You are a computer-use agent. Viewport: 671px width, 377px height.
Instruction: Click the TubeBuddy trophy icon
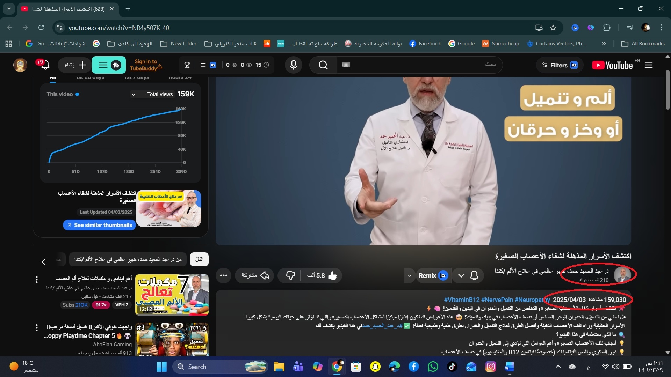pyautogui.click(x=187, y=65)
